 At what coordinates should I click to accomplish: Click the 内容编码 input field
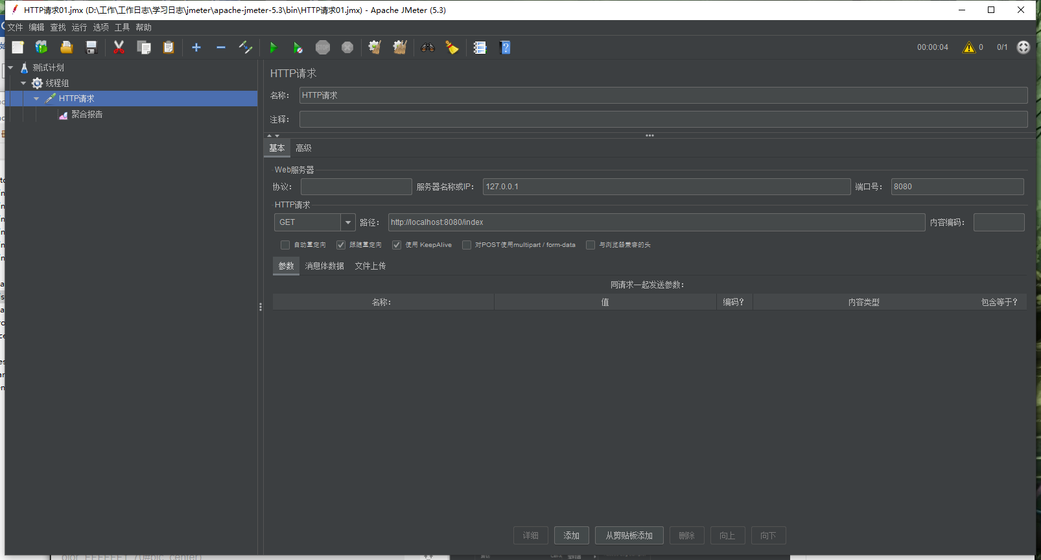click(x=999, y=222)
